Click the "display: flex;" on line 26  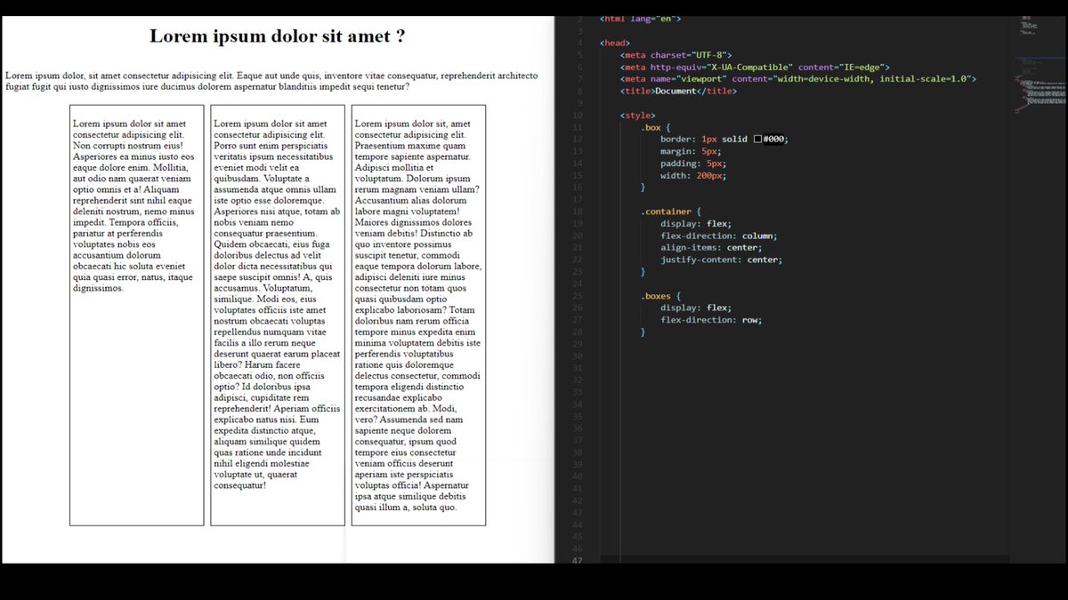(696, 308)
